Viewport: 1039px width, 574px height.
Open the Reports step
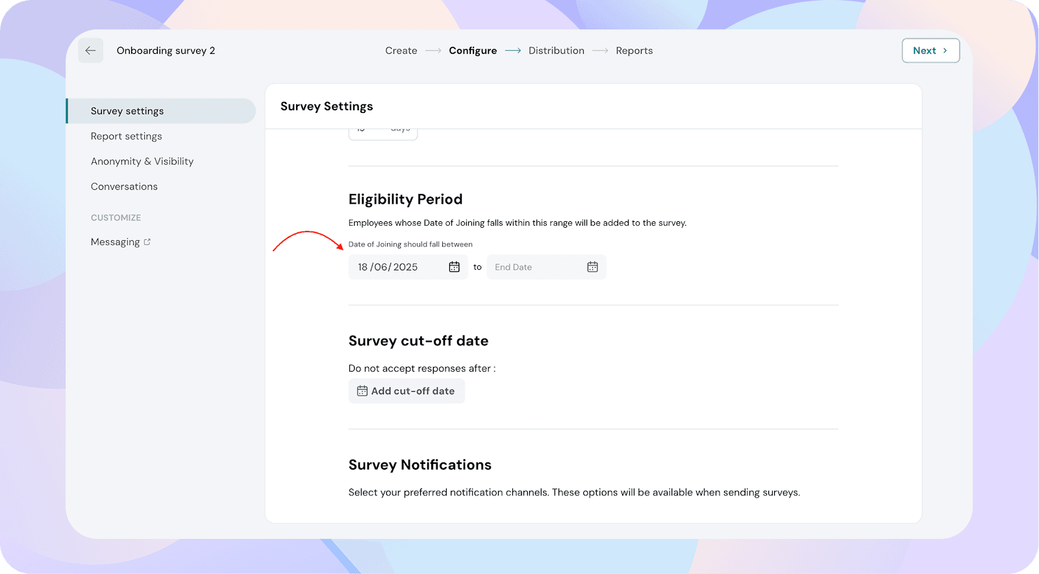pyautogui.click(x=634, y=51)
